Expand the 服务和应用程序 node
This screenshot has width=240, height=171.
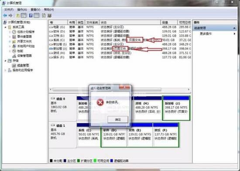click(5, 70)
